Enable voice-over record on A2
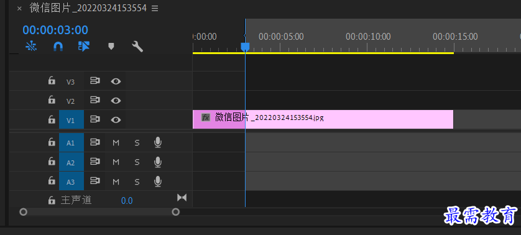521x235 pixels. pyautogui.click(x=158, y=162)
